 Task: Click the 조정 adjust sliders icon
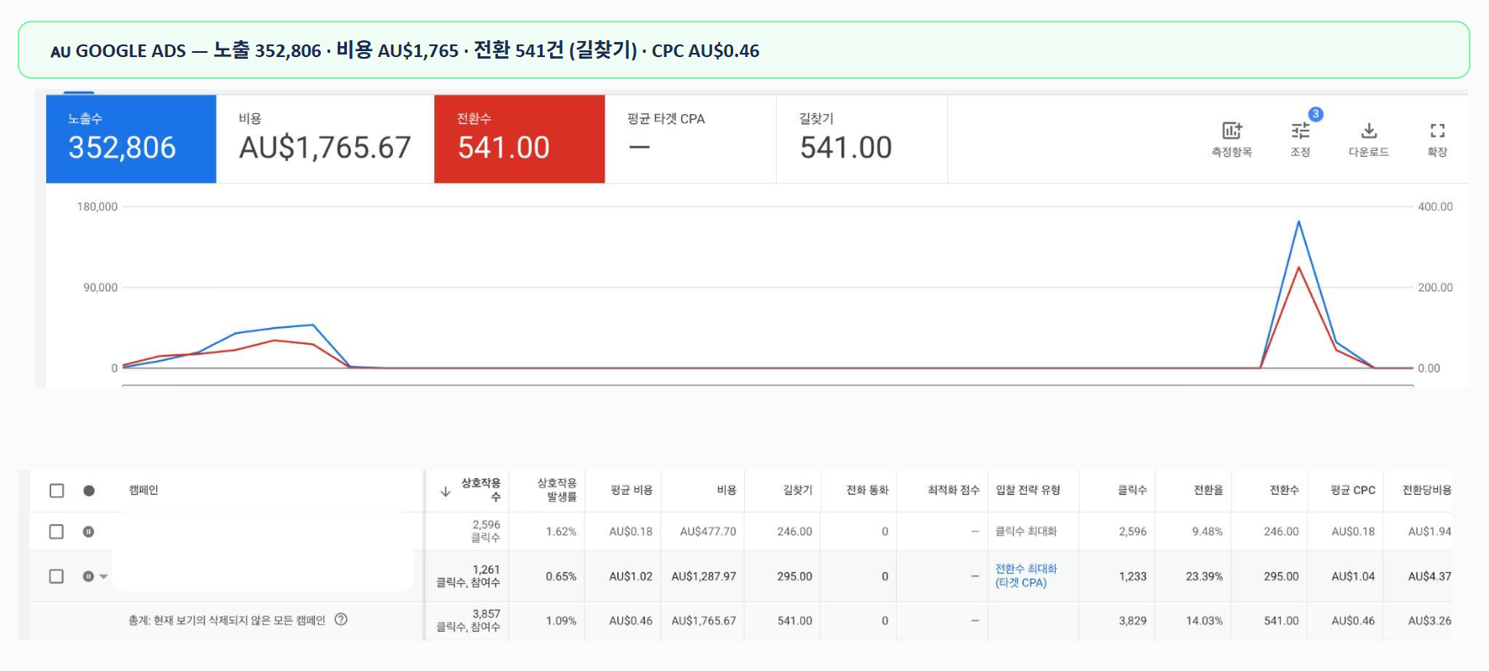pos(1300,132)
